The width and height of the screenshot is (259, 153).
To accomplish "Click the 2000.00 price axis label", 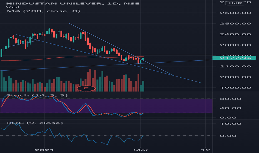I will 236,77.
